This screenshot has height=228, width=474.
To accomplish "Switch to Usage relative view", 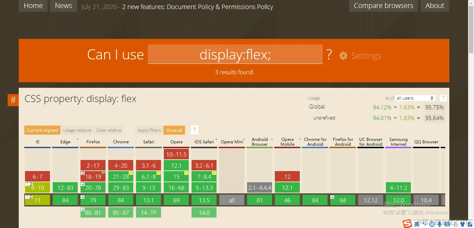I will coord(77,130).
